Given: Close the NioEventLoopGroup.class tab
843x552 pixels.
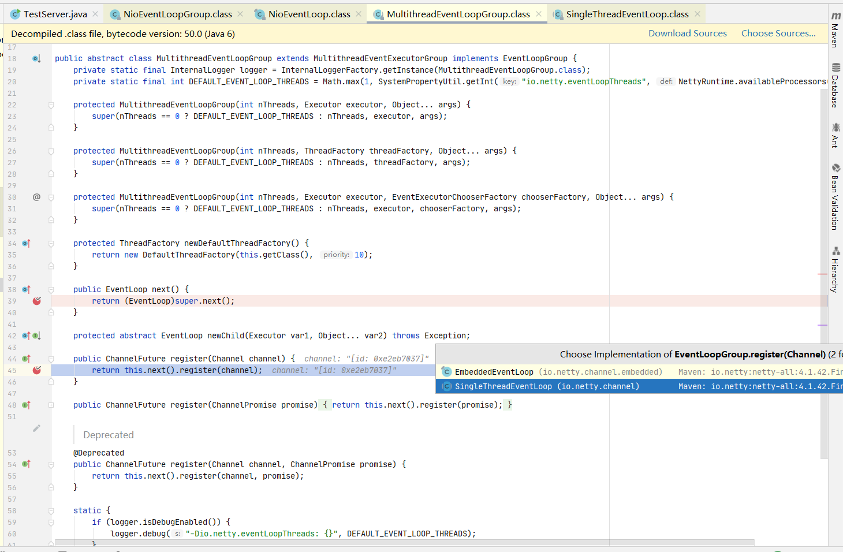Looking at the screenshot, I should (x=240, y=14).
